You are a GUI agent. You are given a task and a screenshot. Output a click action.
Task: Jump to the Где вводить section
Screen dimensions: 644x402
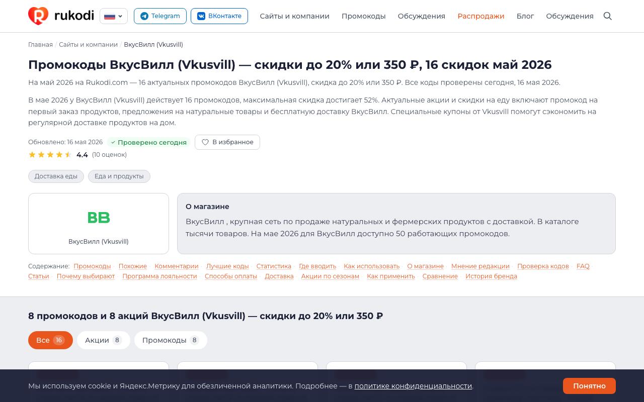pos(317,266)
